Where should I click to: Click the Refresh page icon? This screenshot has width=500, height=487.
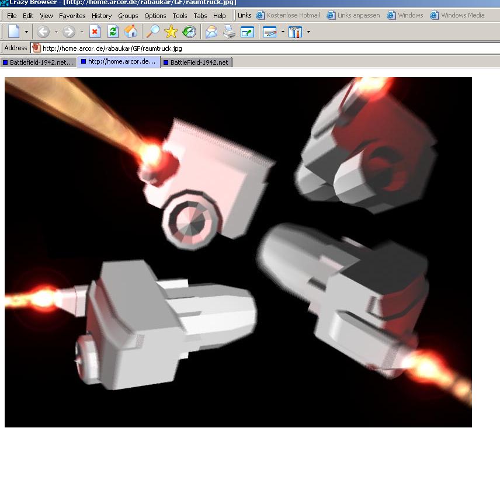[113, 32]
